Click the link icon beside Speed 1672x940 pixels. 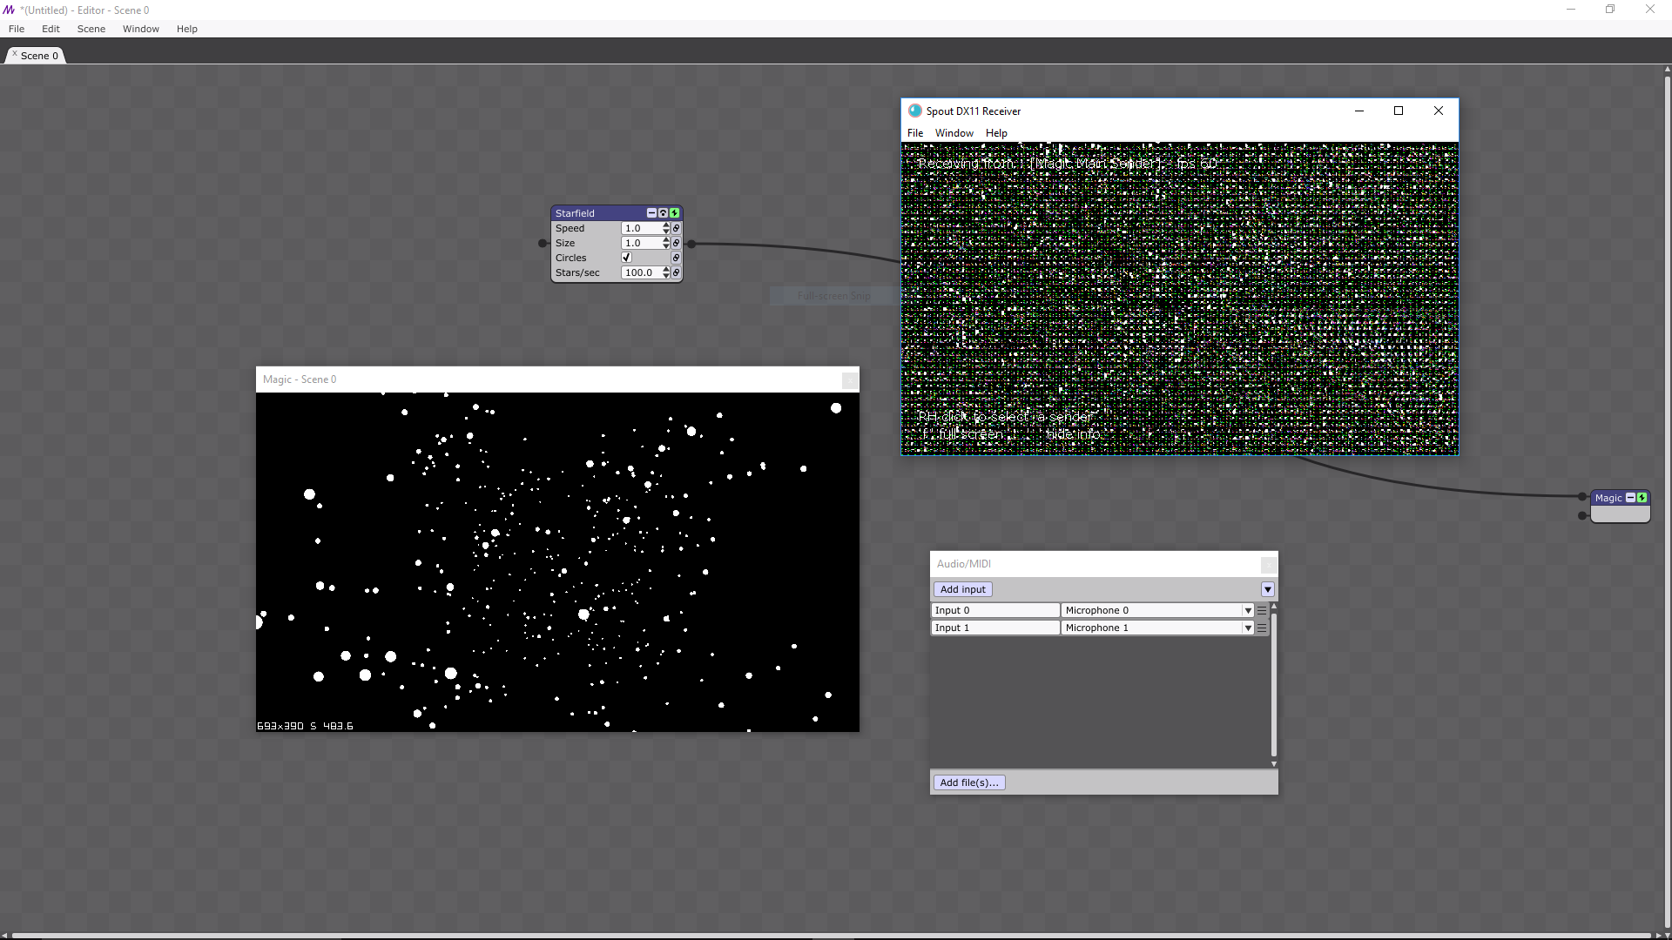676,228
